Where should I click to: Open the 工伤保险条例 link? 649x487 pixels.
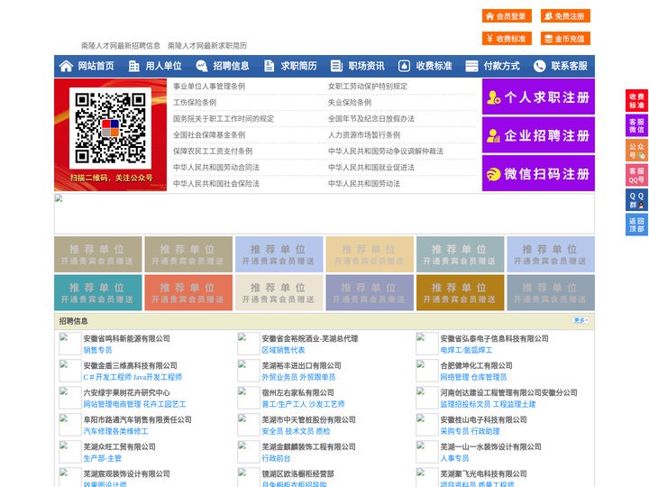point(195,102)
